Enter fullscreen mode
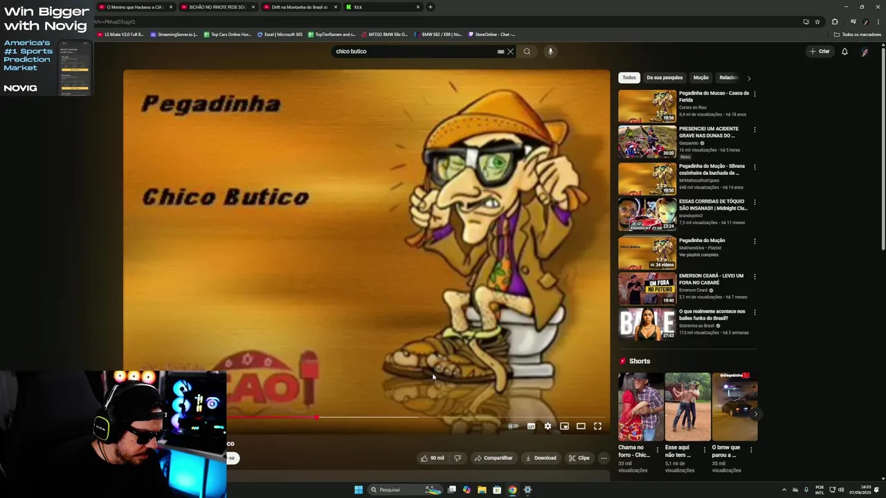The height and width of the screenshot is (498, 886). 597,426
